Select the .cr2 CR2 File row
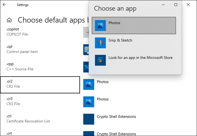 40,85
